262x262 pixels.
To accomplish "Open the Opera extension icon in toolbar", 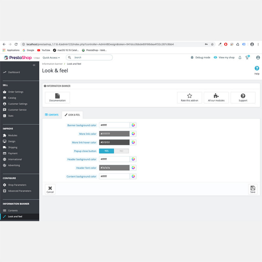I will pyautogui.click(x=226, y=44).
